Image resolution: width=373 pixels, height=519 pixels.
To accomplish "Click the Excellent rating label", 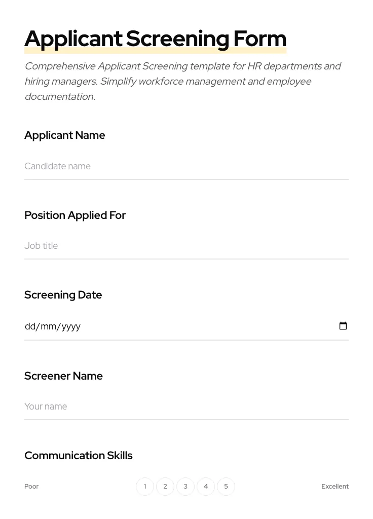I will pyautogui.click(x=335, y=486).
